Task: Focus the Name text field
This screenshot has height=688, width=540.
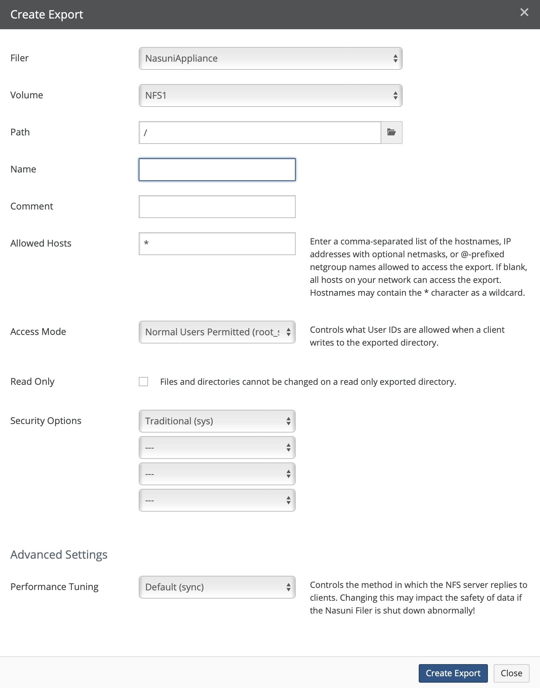Action: (217, 170)
